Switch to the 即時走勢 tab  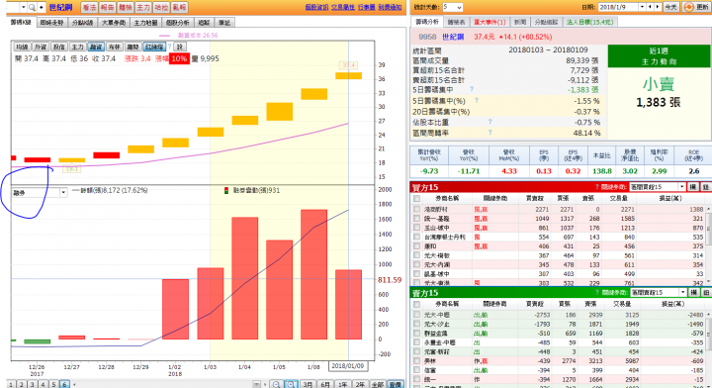pyautogui.click(x=51, y=22)
